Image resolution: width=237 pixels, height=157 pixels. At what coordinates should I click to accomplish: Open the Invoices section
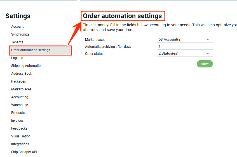[17, 121]
